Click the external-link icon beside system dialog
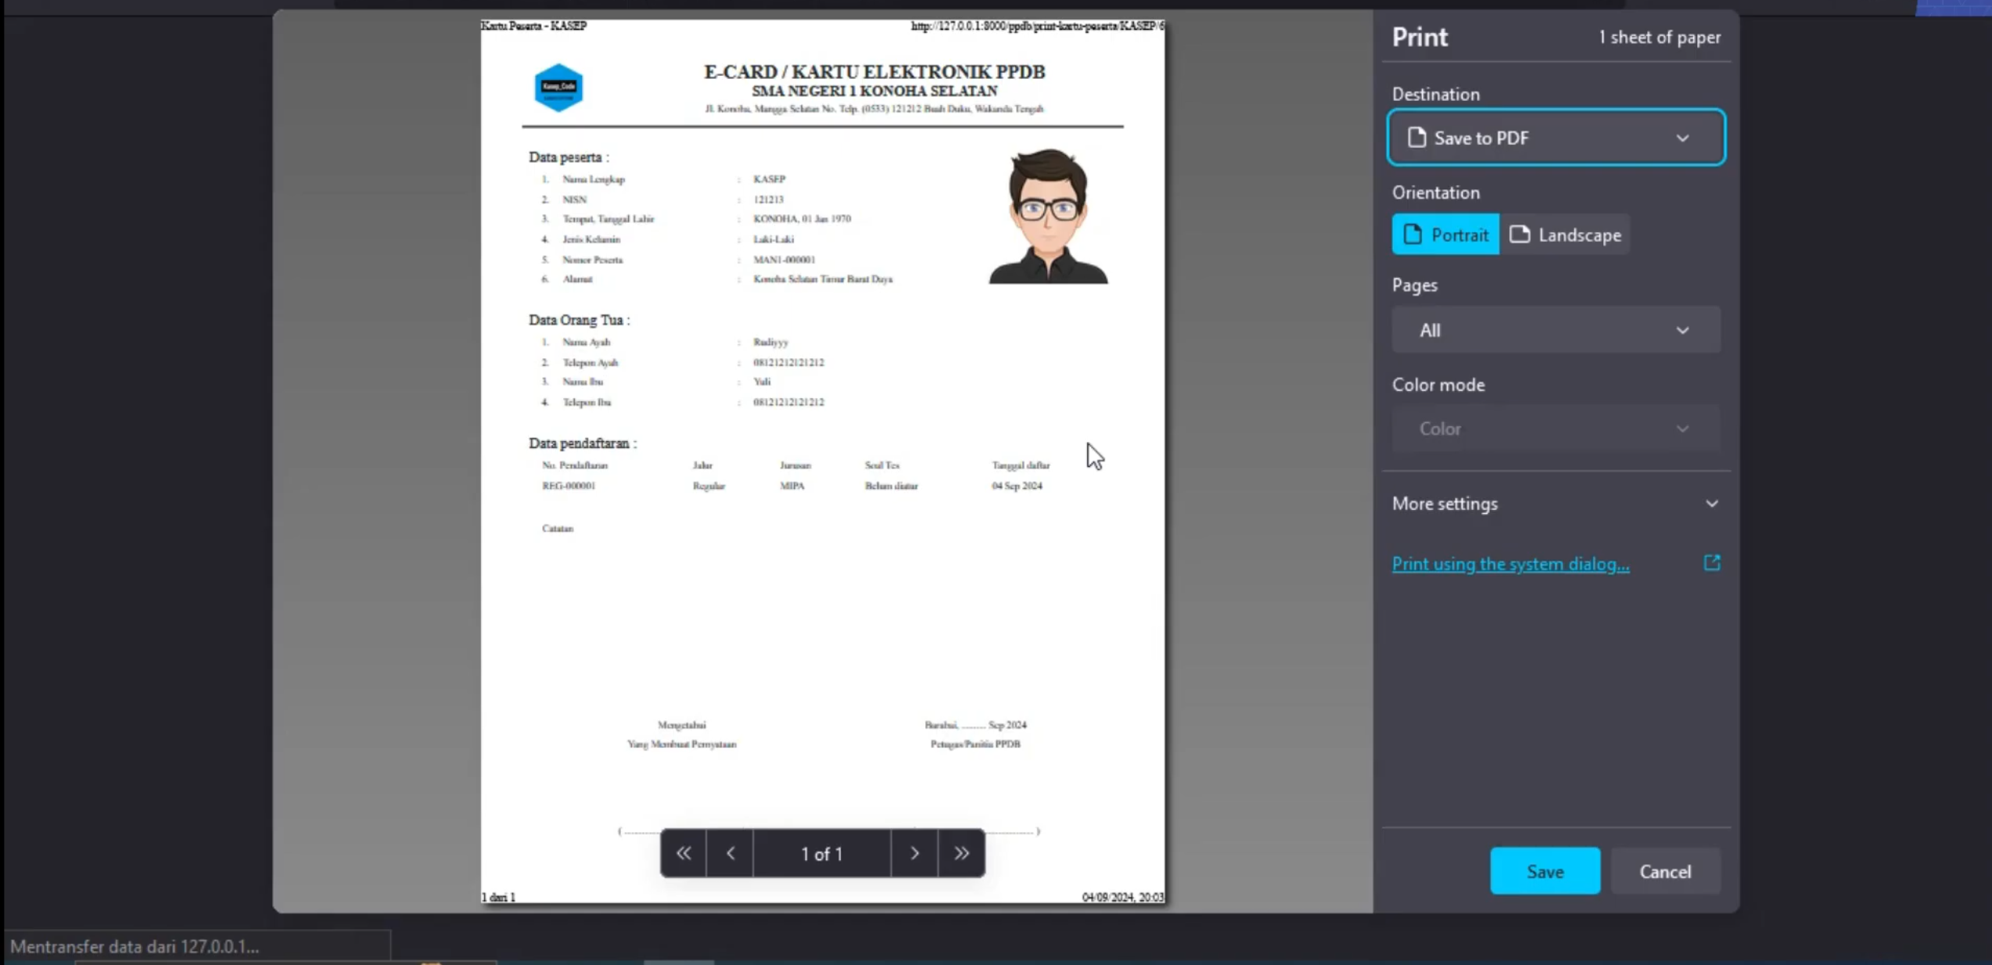1992x965 pixels. pyautogui.click(x=1712, y=563)
